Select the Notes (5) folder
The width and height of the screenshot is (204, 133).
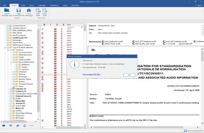click(20, 108)
